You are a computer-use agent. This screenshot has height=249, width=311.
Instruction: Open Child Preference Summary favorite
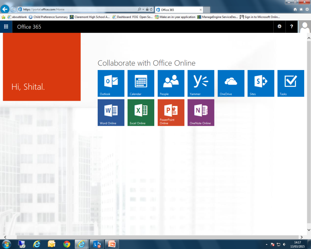[48, 17]
